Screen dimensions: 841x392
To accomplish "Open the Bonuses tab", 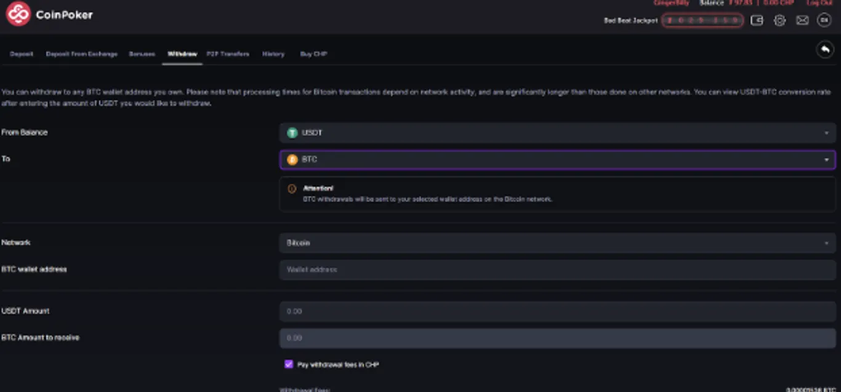I will pyautogui.click(x=142, y=54).
